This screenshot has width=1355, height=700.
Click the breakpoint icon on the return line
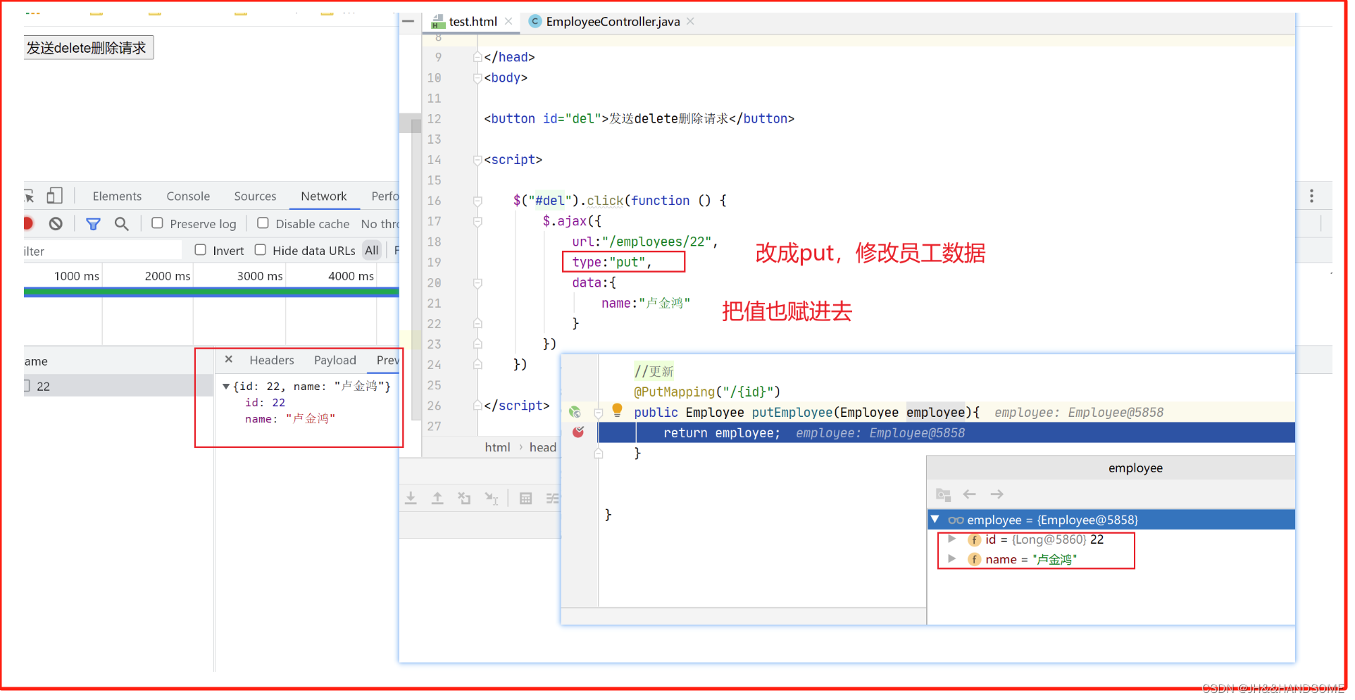pos(578,432)
